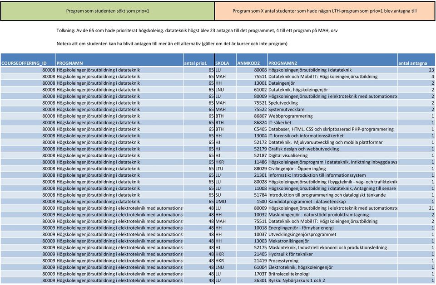Select cell 'IT-forensik och informationssäkerhet'

(332, 135)
